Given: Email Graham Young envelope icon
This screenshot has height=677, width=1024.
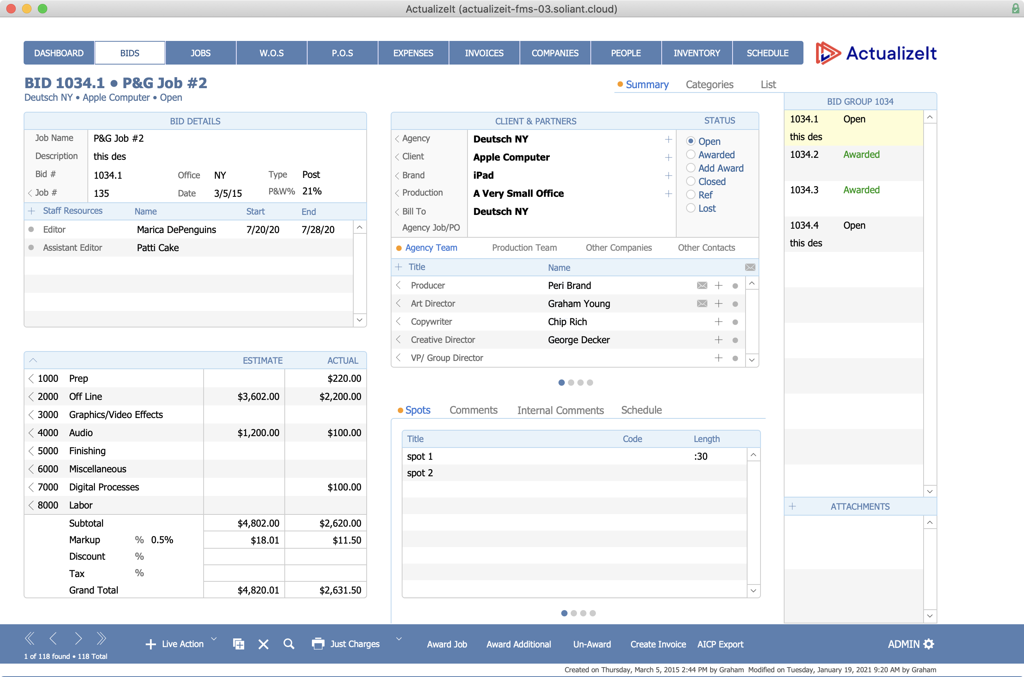Looking at the screenshot, I should coord(702,303).
